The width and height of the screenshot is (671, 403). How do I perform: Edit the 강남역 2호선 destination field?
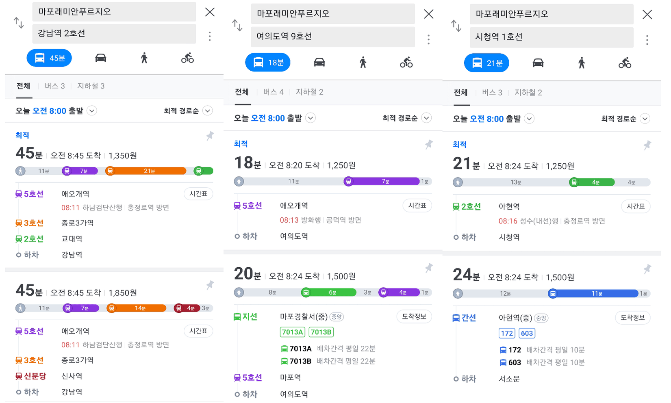click(114, 33)
